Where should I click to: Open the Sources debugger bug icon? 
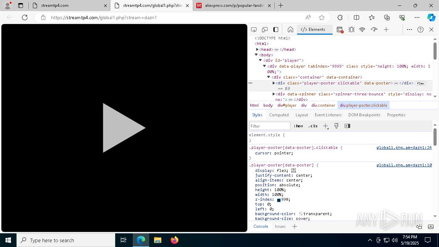pos(352,30)
